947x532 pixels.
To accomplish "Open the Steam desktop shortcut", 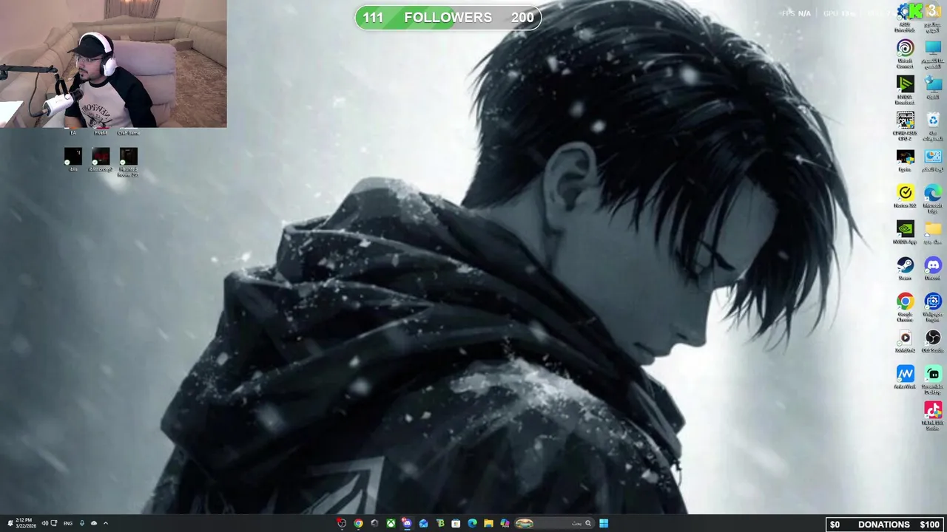I will (x=905, y=269).
